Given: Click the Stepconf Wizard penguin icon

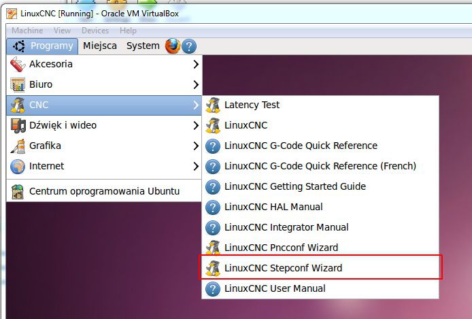Looking at the screenshot, I should tap(213, 269).
